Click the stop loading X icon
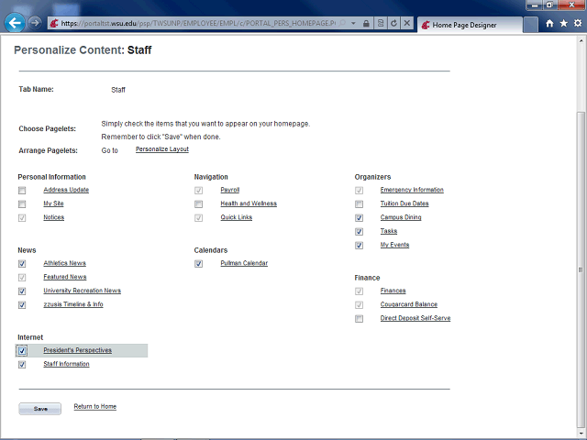This screenshot has width=587, height=440. (406, 22)
